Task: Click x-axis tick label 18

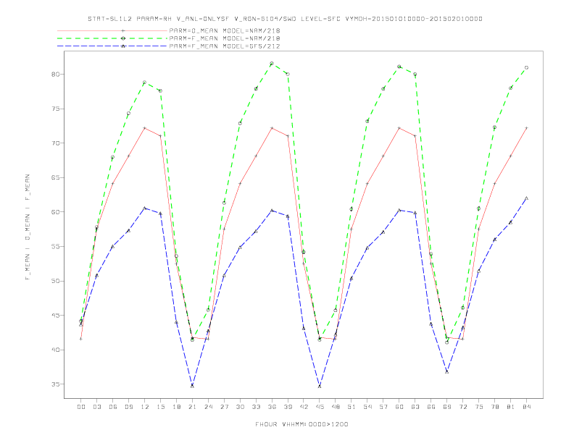Action: (176, 407)
